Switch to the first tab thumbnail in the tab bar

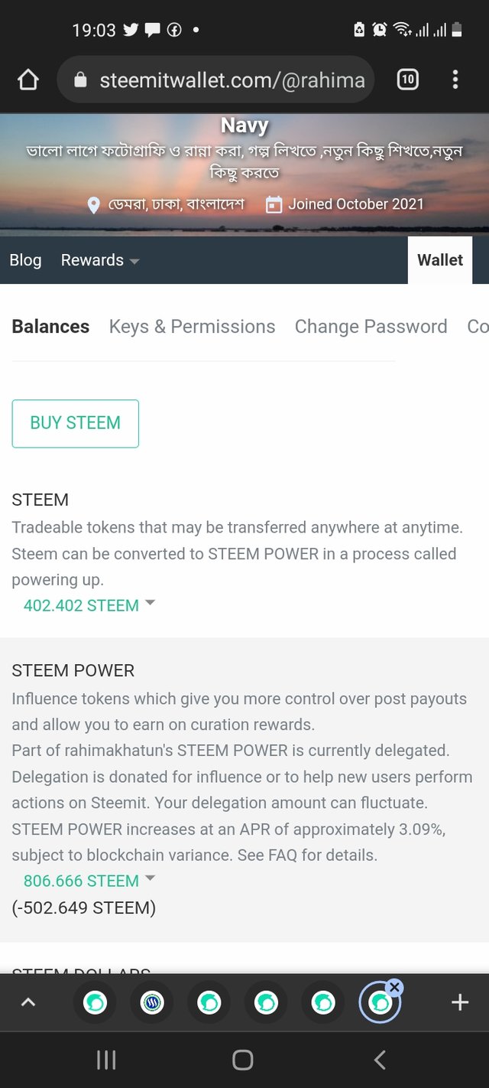(x=96, y=1002)
